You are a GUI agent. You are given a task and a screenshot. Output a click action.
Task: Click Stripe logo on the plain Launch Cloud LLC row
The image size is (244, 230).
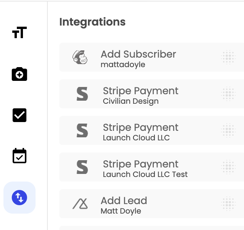point(82,130)
